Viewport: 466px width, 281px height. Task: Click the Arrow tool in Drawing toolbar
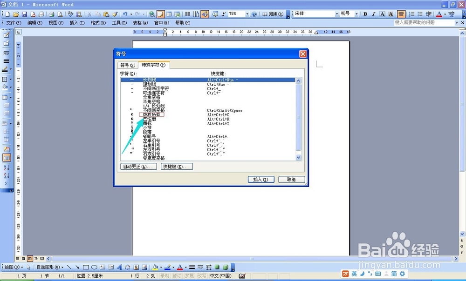pos(77,268)
